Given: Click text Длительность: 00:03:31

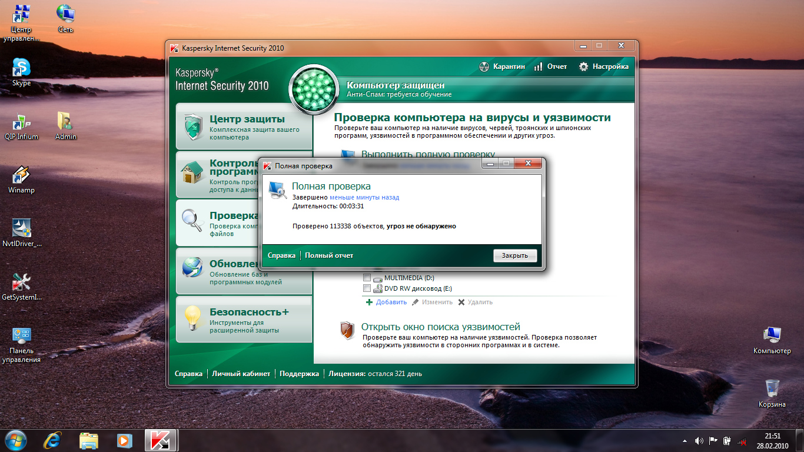Looking at the screenshot, I should [328, 206].
